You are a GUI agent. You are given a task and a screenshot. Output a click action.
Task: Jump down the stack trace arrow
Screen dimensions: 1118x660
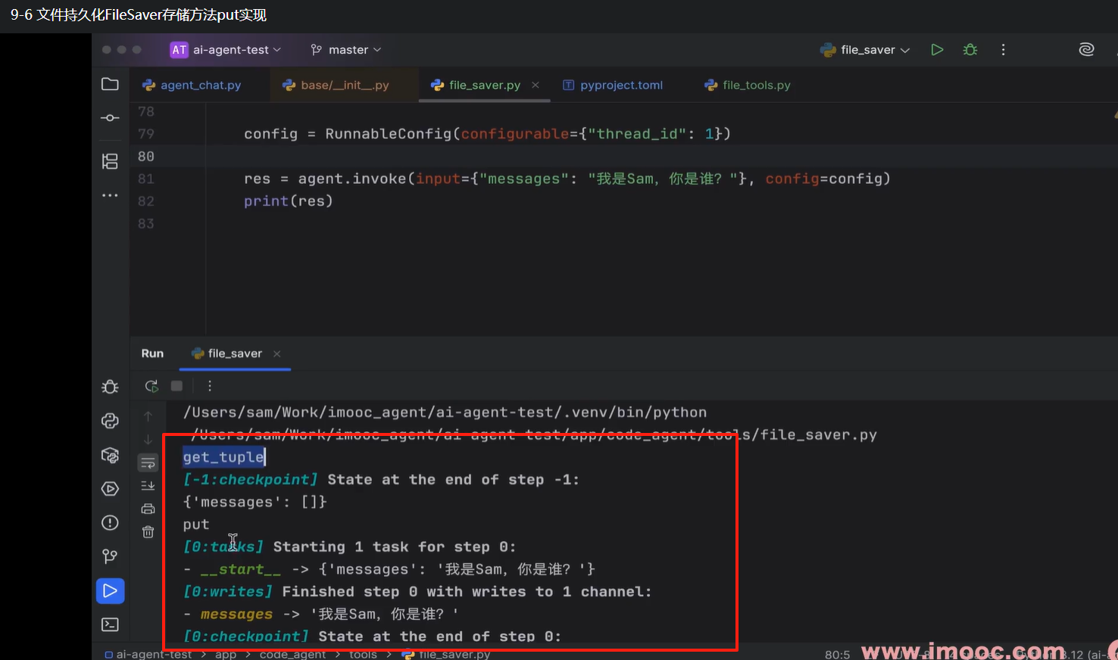148,440
